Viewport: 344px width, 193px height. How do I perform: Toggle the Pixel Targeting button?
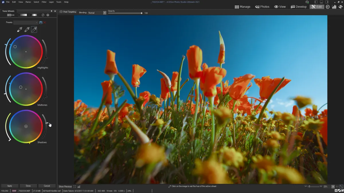click(x=68, y=12)
